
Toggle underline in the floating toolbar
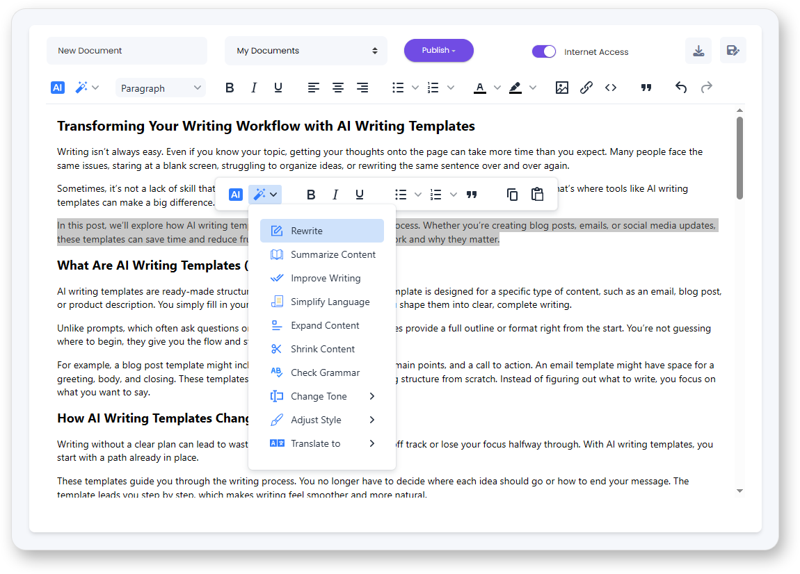tap(360, 195)
